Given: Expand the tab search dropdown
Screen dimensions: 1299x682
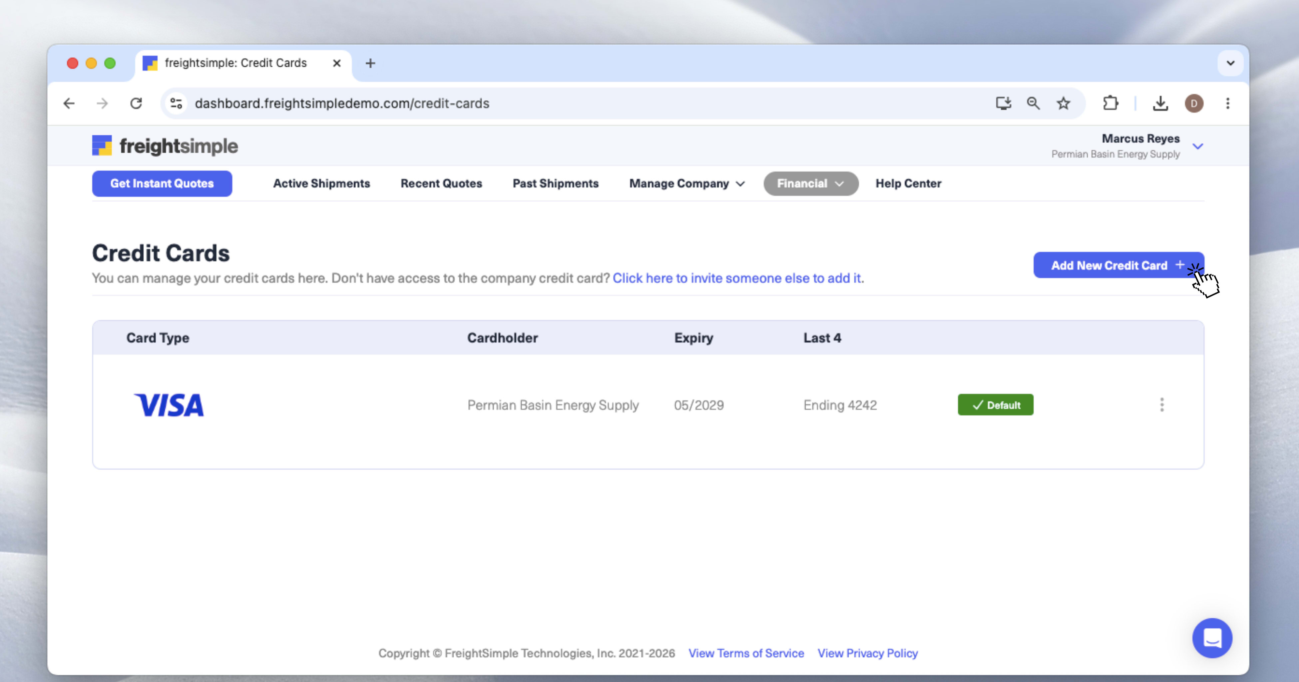Looking at the screenshot, I should (x=1230, y=63).
